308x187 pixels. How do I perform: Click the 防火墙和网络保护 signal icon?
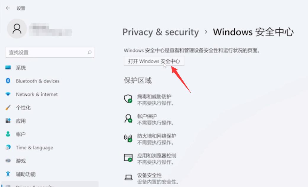(128, 138)
